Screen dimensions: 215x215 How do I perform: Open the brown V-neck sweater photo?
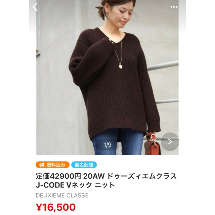(x=115, y=85)
